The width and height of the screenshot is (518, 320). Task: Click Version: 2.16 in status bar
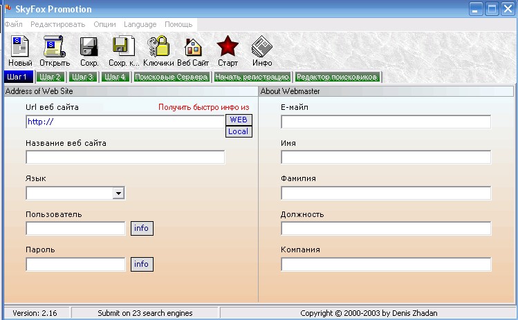pos(35,313)
